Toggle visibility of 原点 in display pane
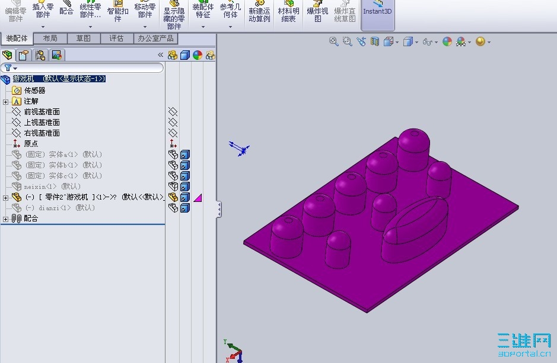Image resolution: width=557 pixels, height=363 pixels. (173, 143)
